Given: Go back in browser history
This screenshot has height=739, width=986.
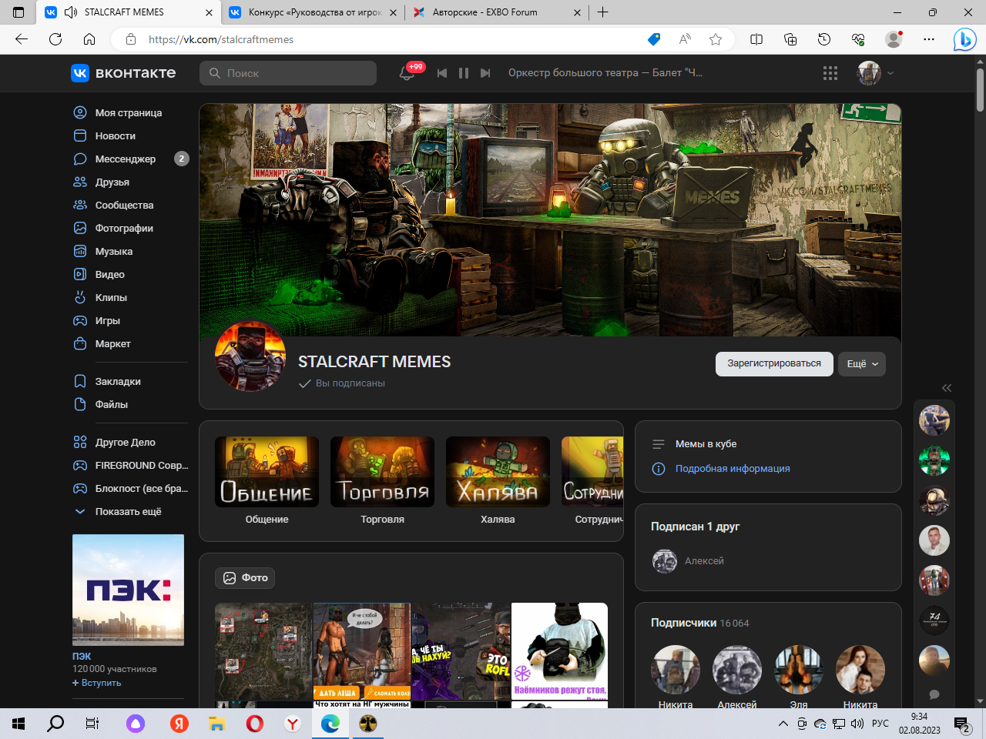Looking at the screenshot, I should coord(22,39).
